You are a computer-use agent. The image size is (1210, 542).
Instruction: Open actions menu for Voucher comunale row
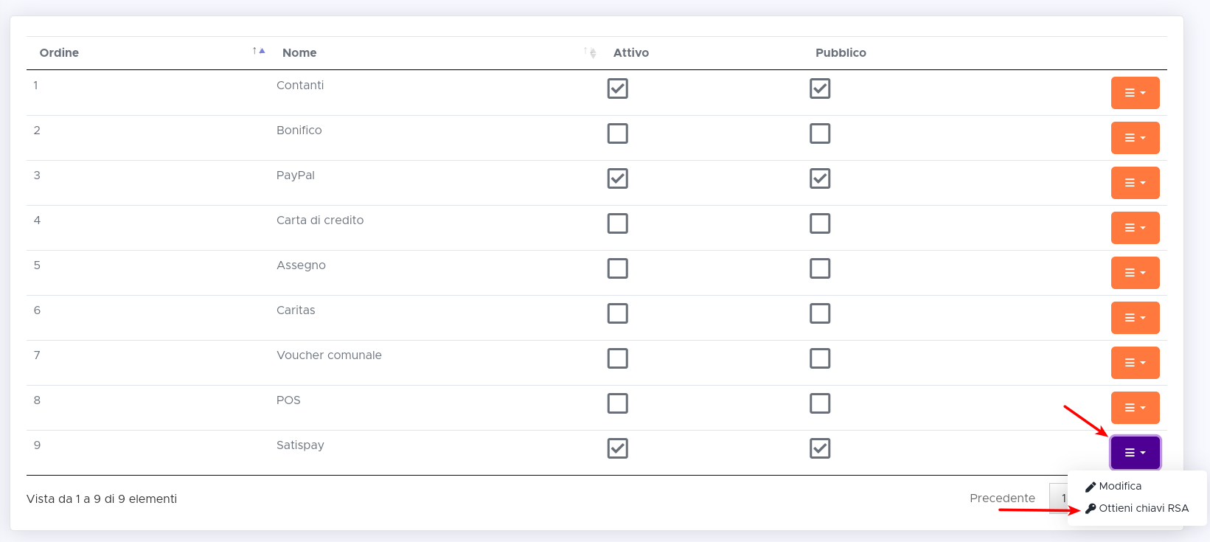[1135, 363]
